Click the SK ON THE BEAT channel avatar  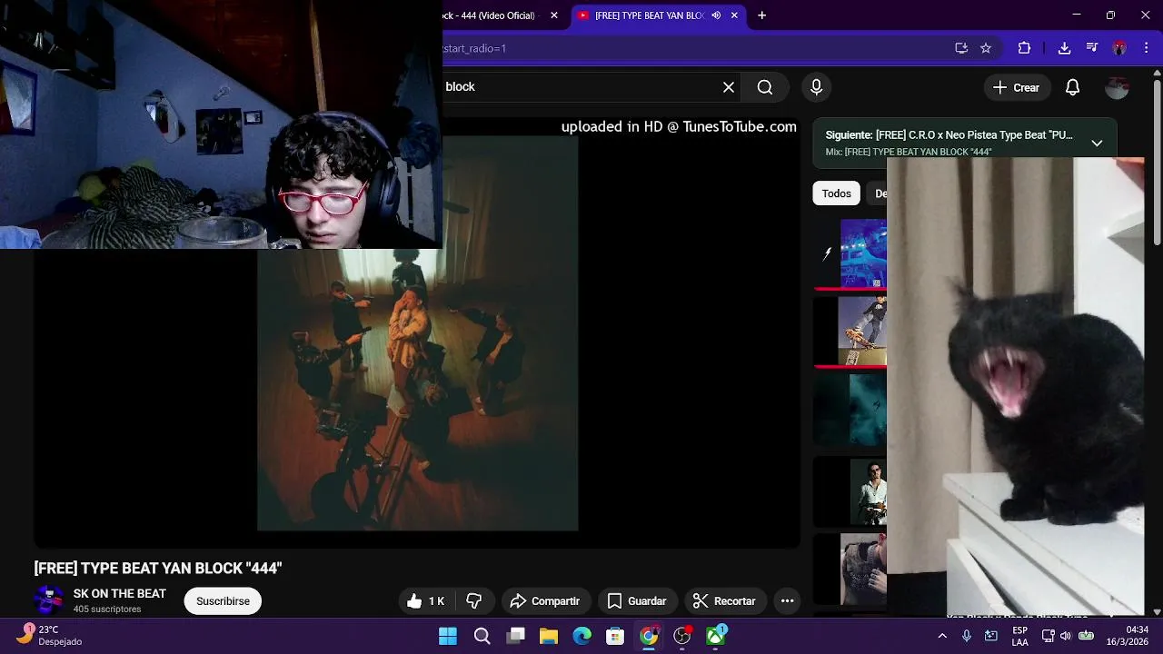click(49, 600)
